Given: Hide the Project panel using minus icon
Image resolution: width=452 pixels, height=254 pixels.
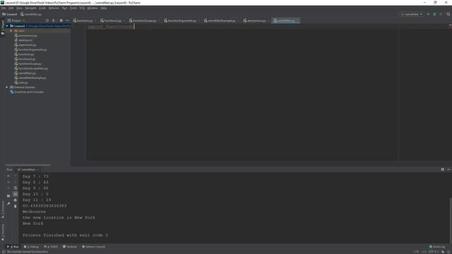Looking at the screenshot, I should (67, 20).
